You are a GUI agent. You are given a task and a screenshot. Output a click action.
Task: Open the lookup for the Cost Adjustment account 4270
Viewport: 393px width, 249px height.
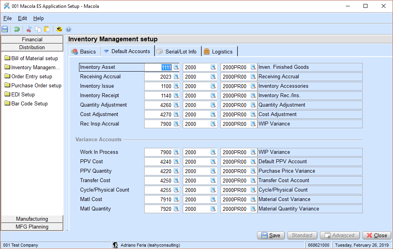click(176, 114)
